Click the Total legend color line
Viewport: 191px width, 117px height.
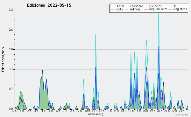[x=113, y=6]
